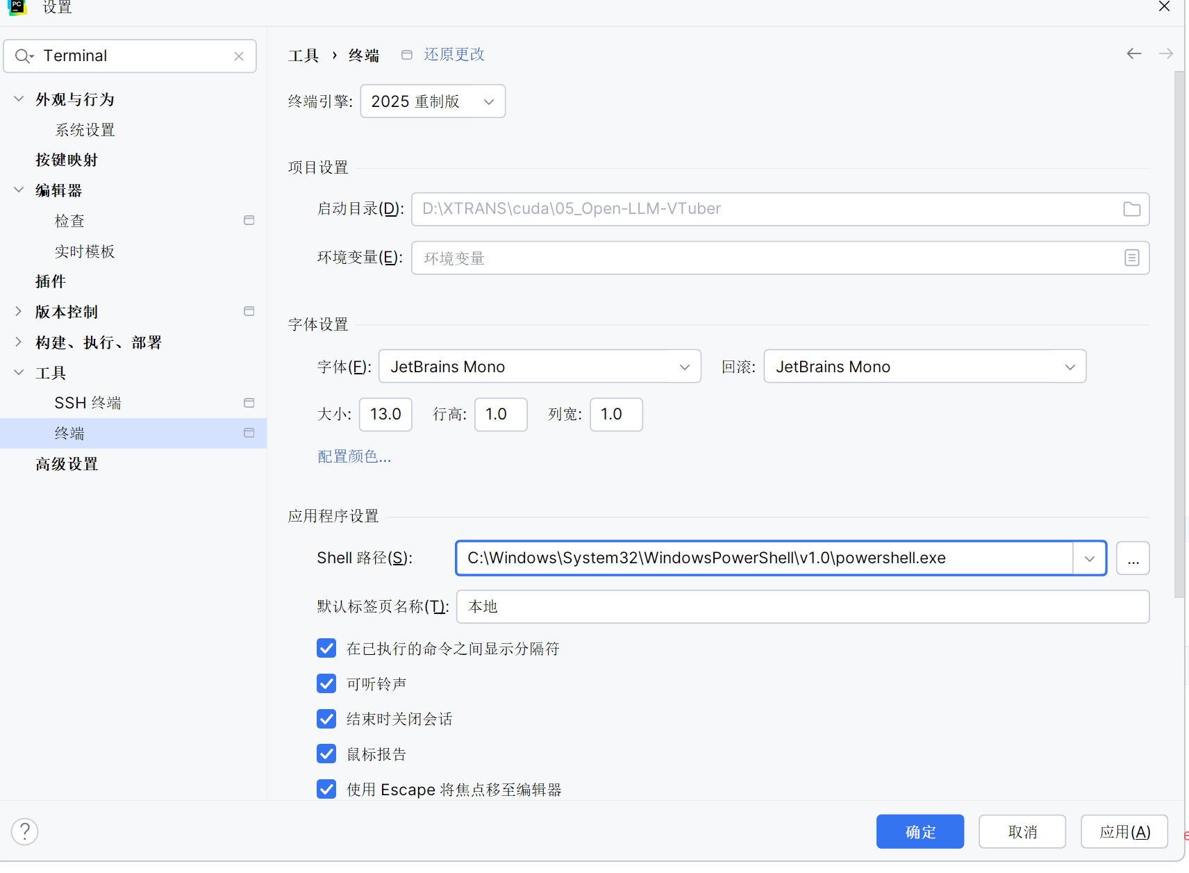Viewport: 1189px width, 873px height.
Task: Open 插件 settings page
Action: (x=51, y=281)
